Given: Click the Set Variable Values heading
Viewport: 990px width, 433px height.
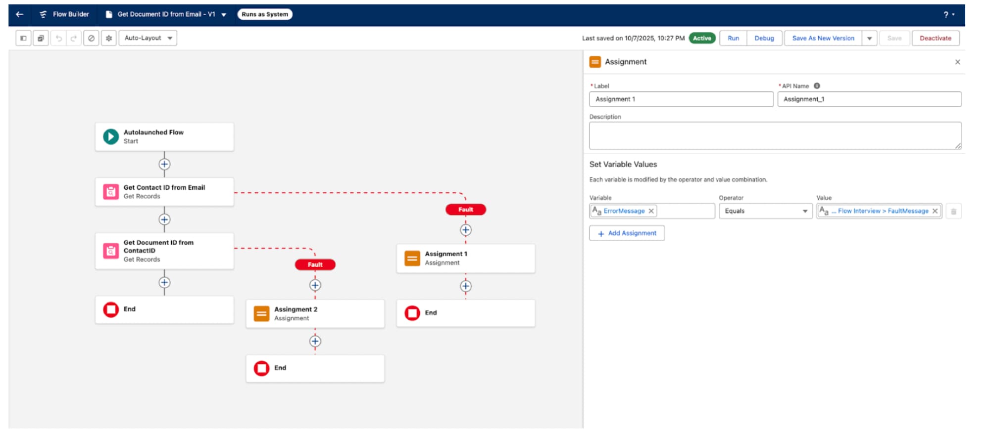Looking at the screenshot, I should pos(623,164).
